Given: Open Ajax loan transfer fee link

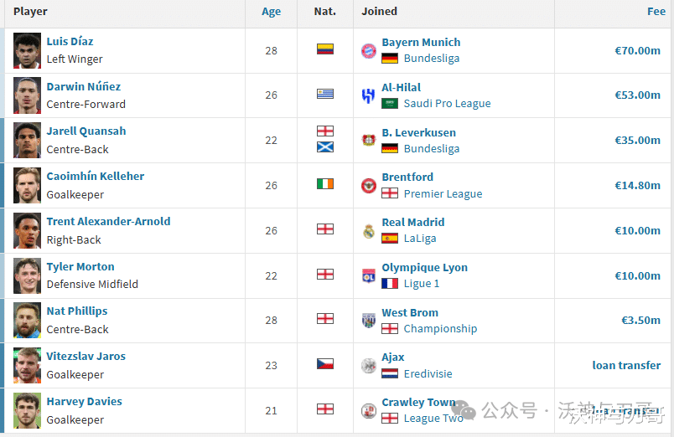Looking at the screenshot, I should pyautogui.click(x=626, y=365).
